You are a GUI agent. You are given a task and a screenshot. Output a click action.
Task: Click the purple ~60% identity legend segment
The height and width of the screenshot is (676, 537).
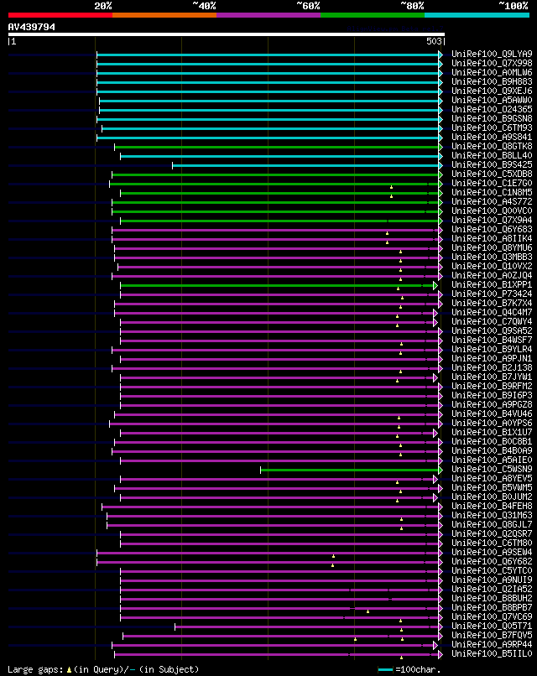point(268,15)
